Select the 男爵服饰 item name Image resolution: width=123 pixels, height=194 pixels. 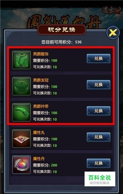tap(41, 54)
